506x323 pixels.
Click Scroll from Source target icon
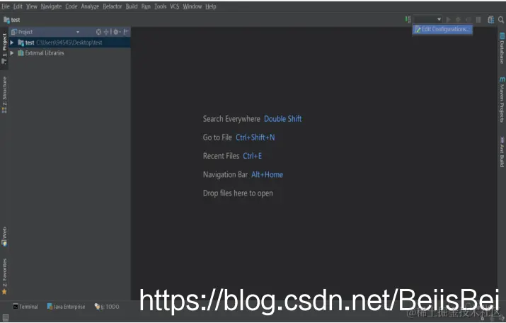pyautogui.click(x=99, y=32)
